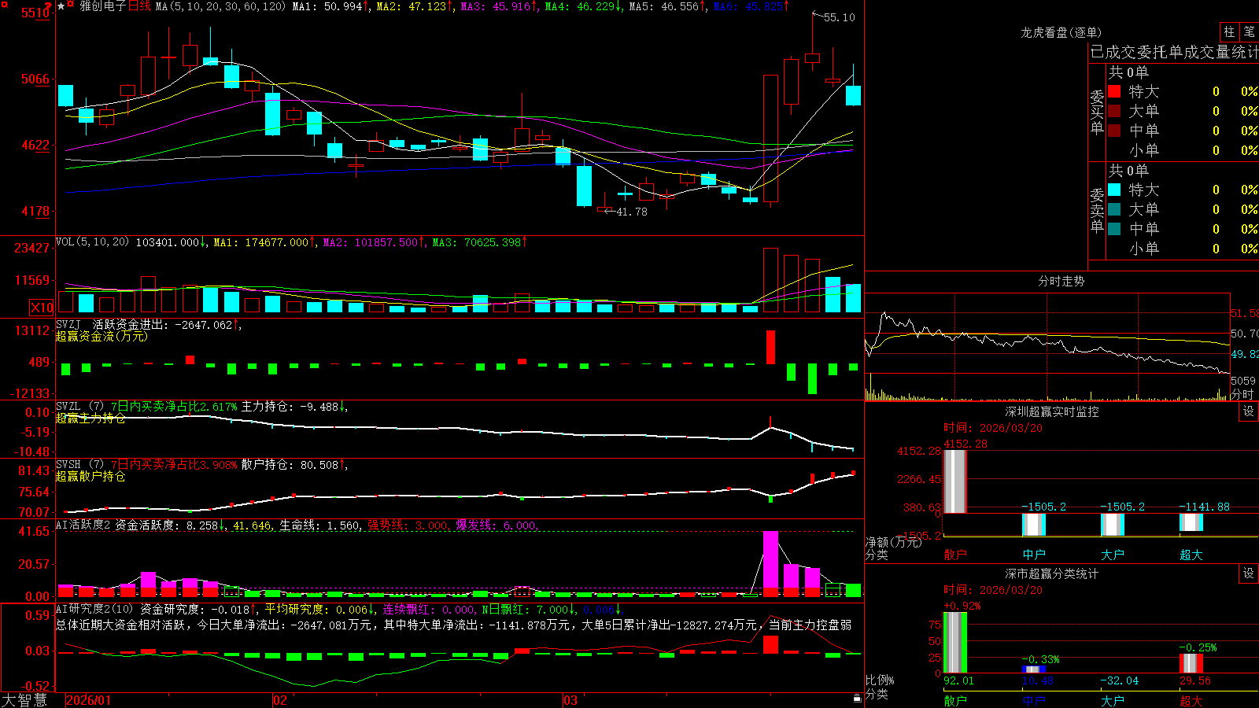
Task: Click the teal 中单 sell order swatch
Action: click(x=1114, y=229)
